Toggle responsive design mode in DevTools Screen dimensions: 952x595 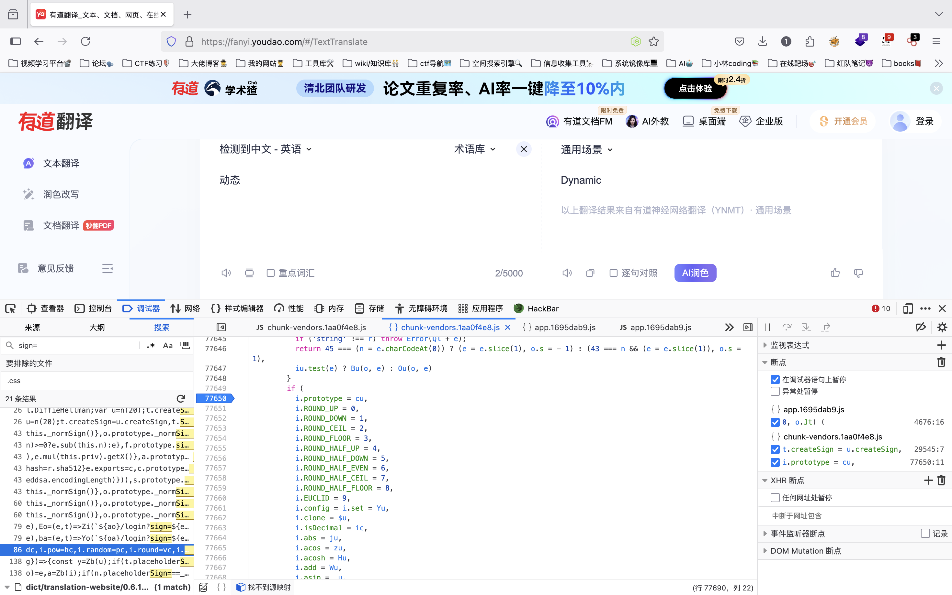(908, 308)
